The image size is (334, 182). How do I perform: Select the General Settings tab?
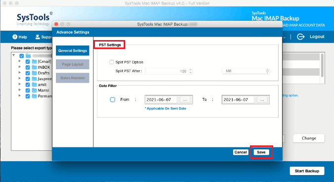tap(73, 50)
